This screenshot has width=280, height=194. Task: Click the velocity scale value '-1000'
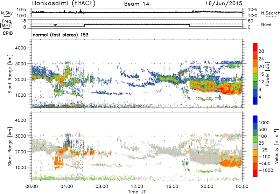[266, 170]
